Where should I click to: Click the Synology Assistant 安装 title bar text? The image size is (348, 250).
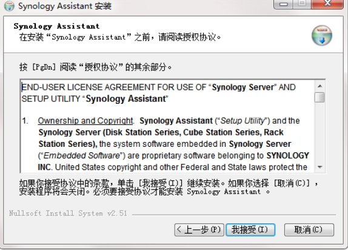coord(65,6)
